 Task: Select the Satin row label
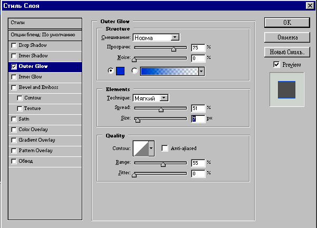click(x=24, y=119)
